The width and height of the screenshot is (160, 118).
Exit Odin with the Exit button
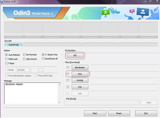coord(146,113)
